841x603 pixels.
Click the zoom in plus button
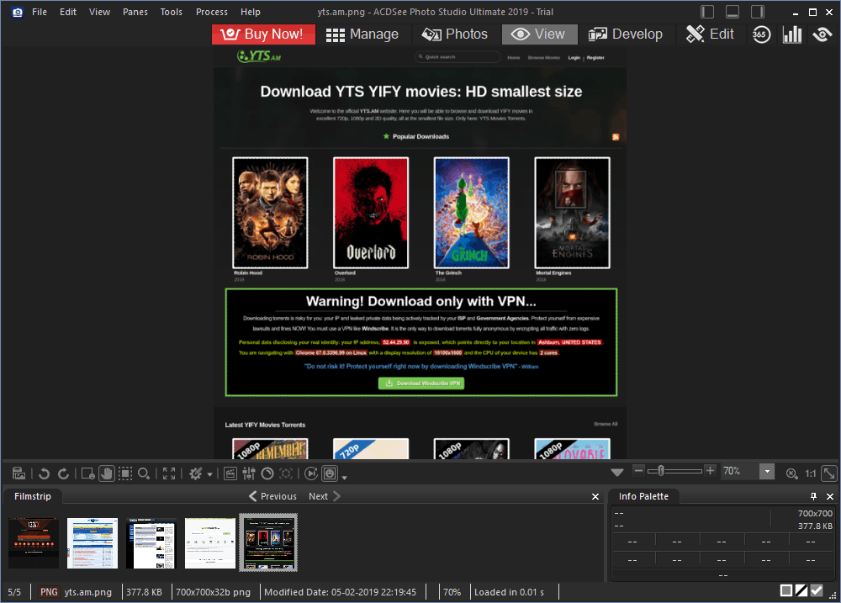(x=710, y=471)
